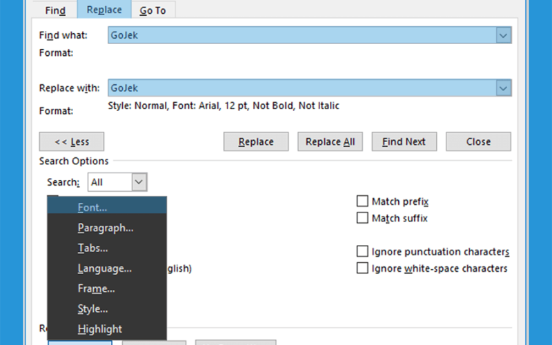552x345 pixels.
Task: Click the Find Next button
Action: coord(404,141)
